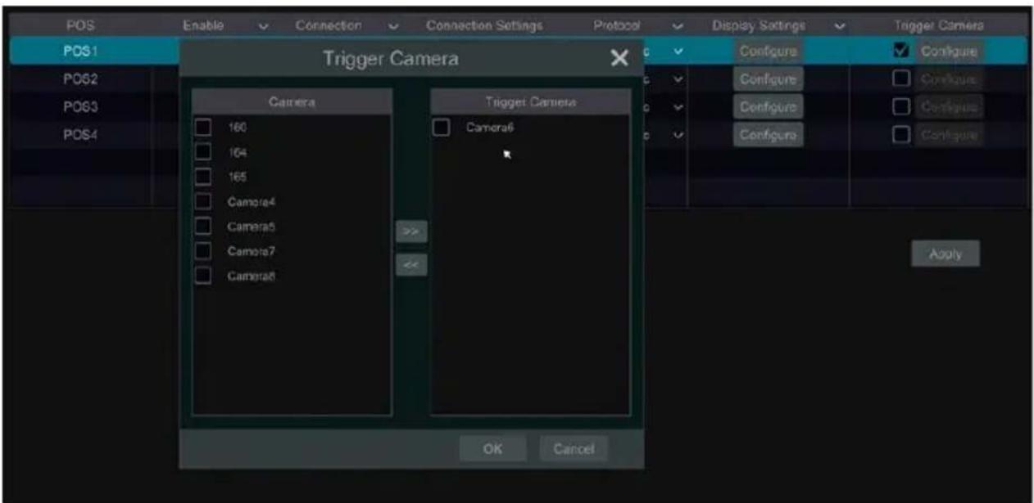The height and width of the screenshot is (503, 1034).
Task: Move cameras back with << button
Action: coord(411,265)
